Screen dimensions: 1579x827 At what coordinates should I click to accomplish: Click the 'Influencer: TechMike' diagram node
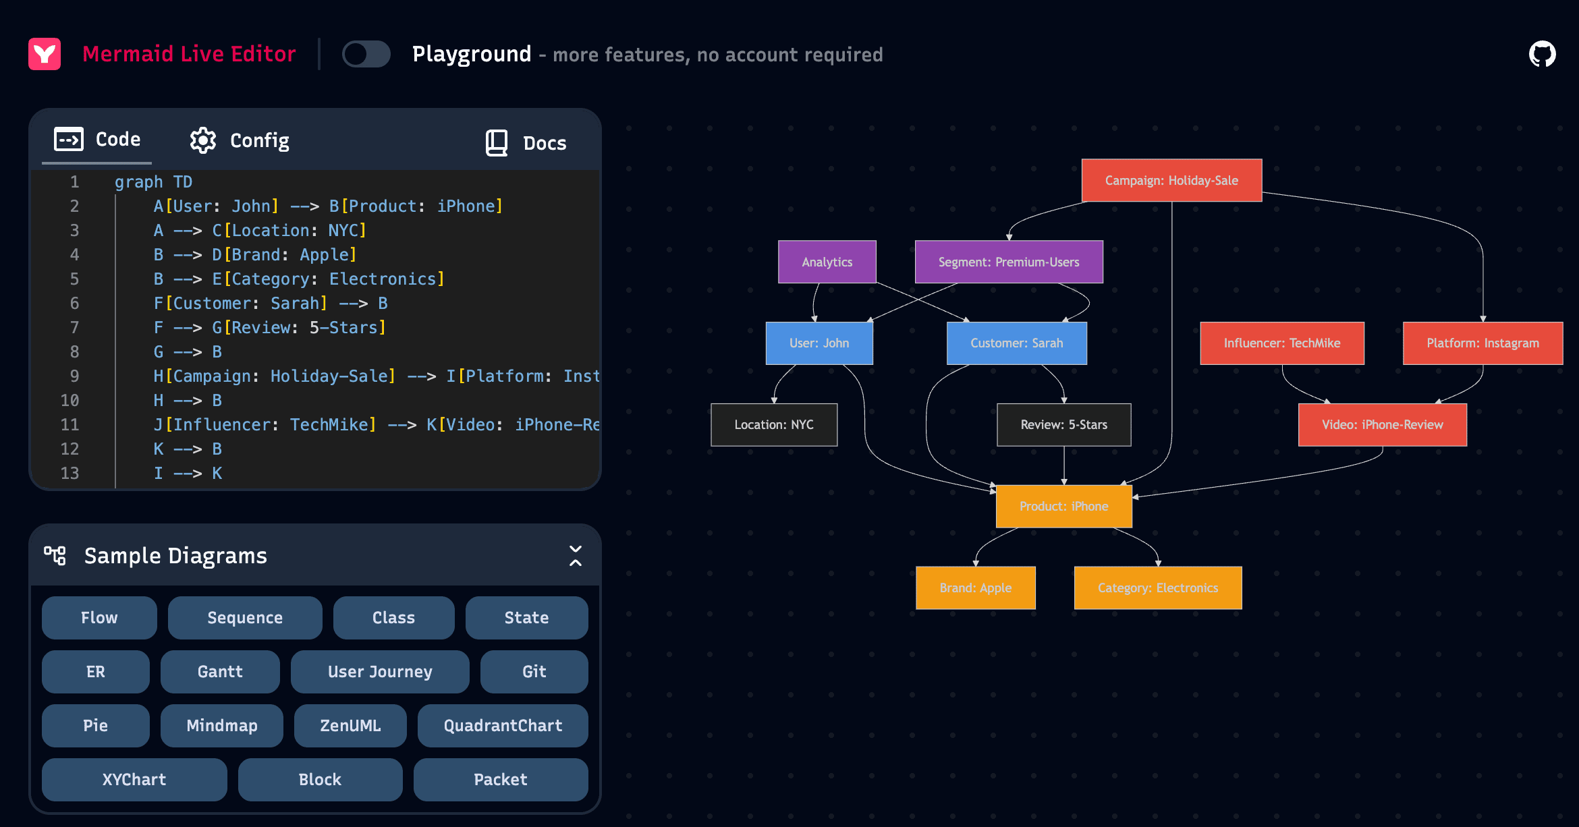1282,343
